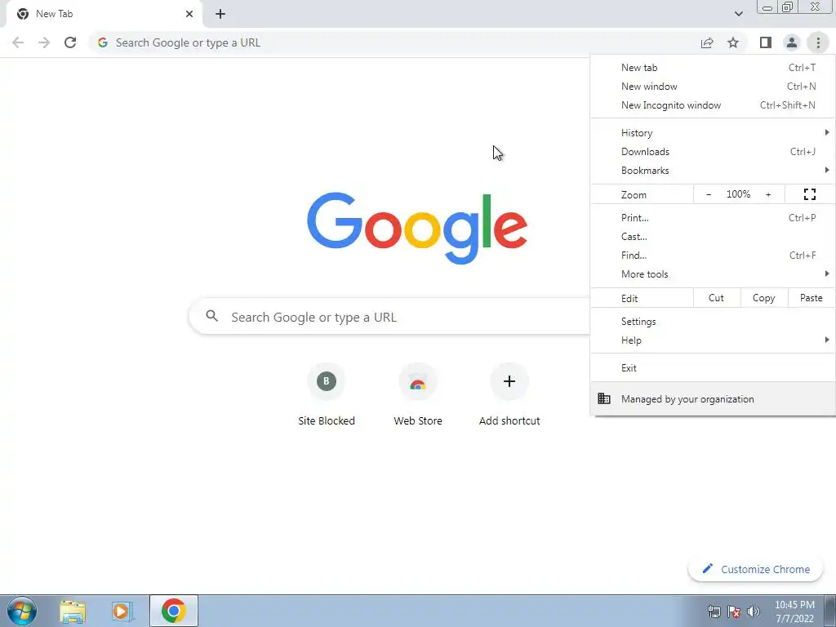Click the magnifier icon in search box

point(212,316)
